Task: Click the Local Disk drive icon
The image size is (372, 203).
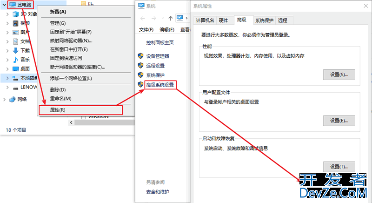Action: point(15,78)
